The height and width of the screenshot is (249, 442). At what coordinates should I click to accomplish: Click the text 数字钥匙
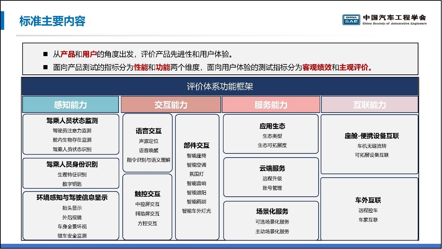tap(72, 184)
